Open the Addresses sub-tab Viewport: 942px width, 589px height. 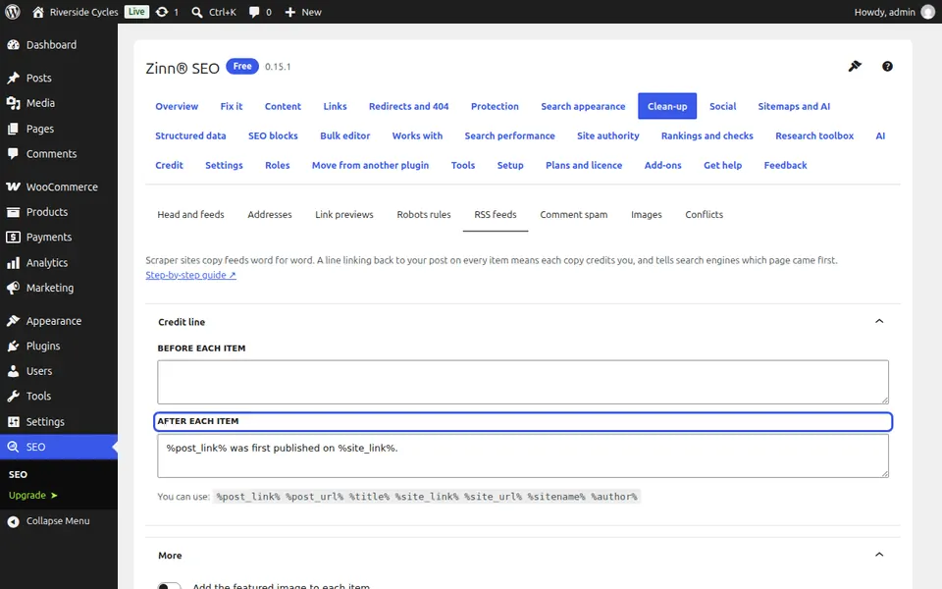(270, 215)
